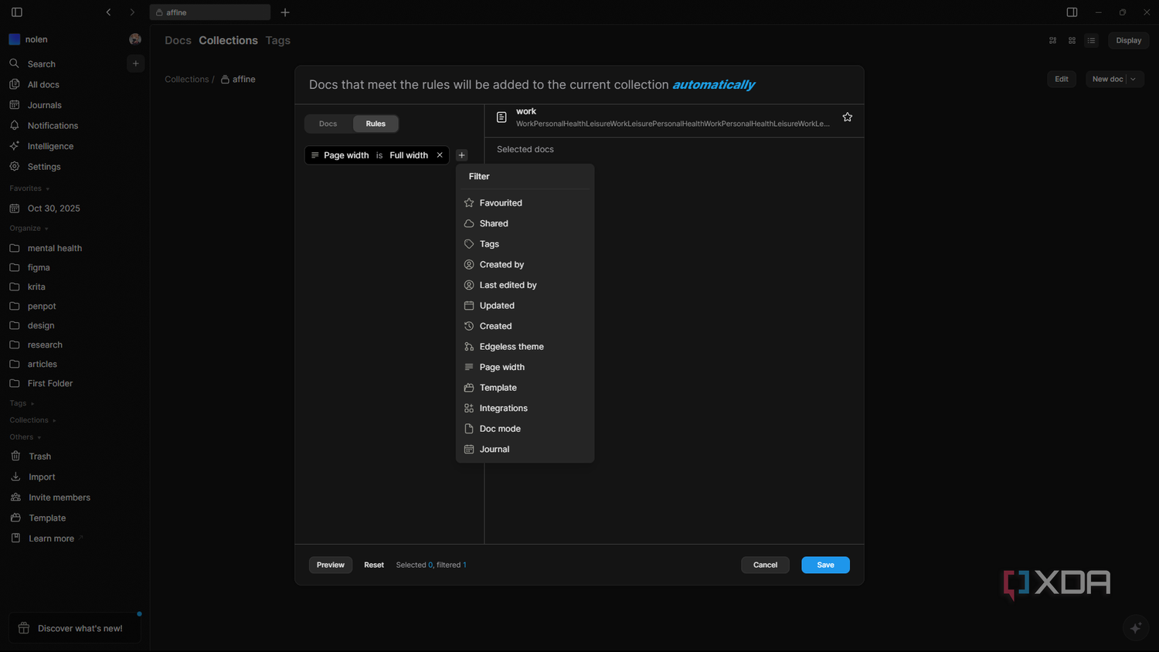Image resolution: width=1159 pixels, height=652 pixels.
Task: Choose Tags filter option
Action: pos(525,244)
